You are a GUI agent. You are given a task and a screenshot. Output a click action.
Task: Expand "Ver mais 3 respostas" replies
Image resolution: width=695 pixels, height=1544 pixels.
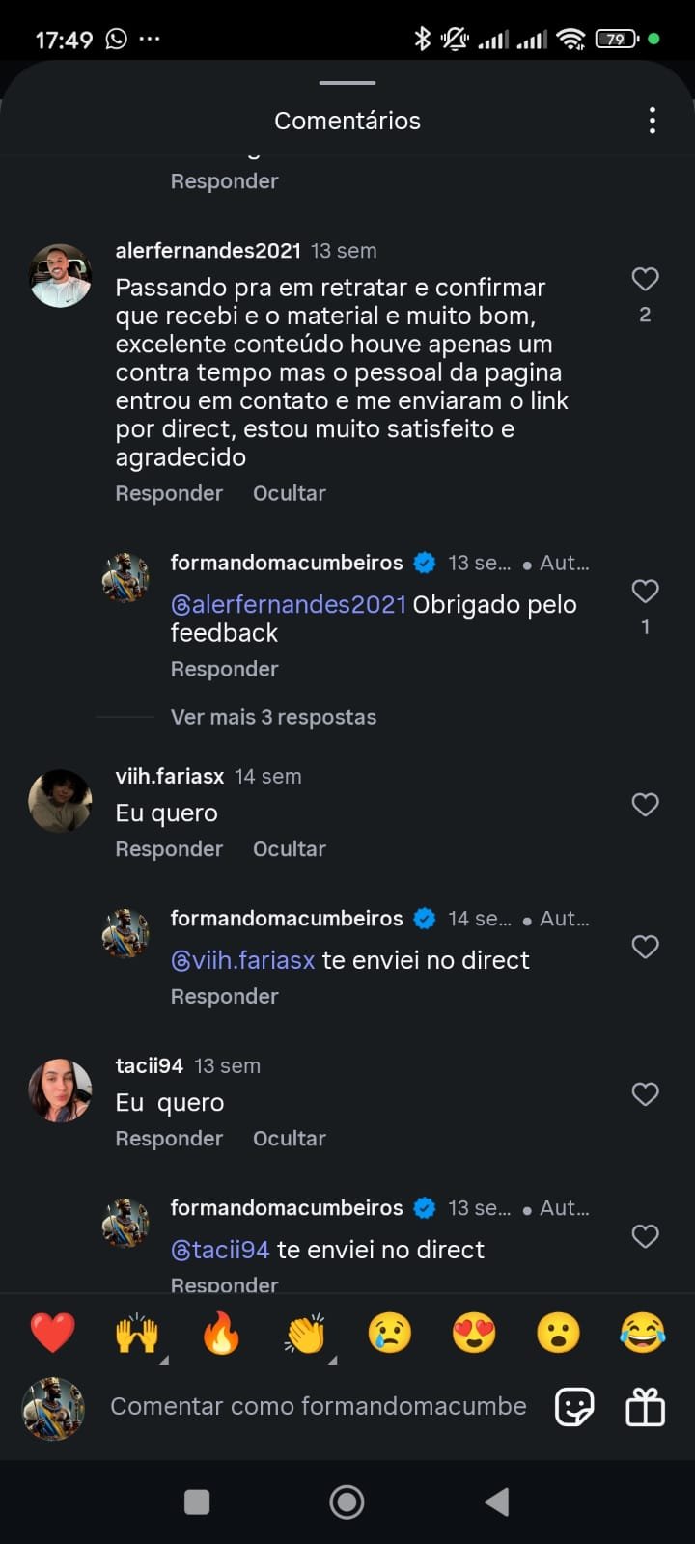pyautogui.click(x=273, y=717)
